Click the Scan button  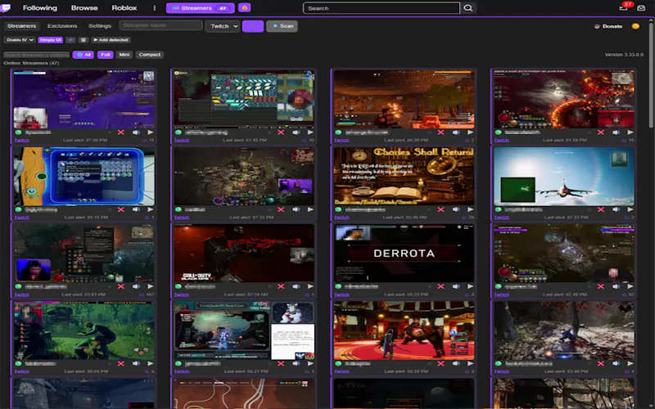click(282, 26)
